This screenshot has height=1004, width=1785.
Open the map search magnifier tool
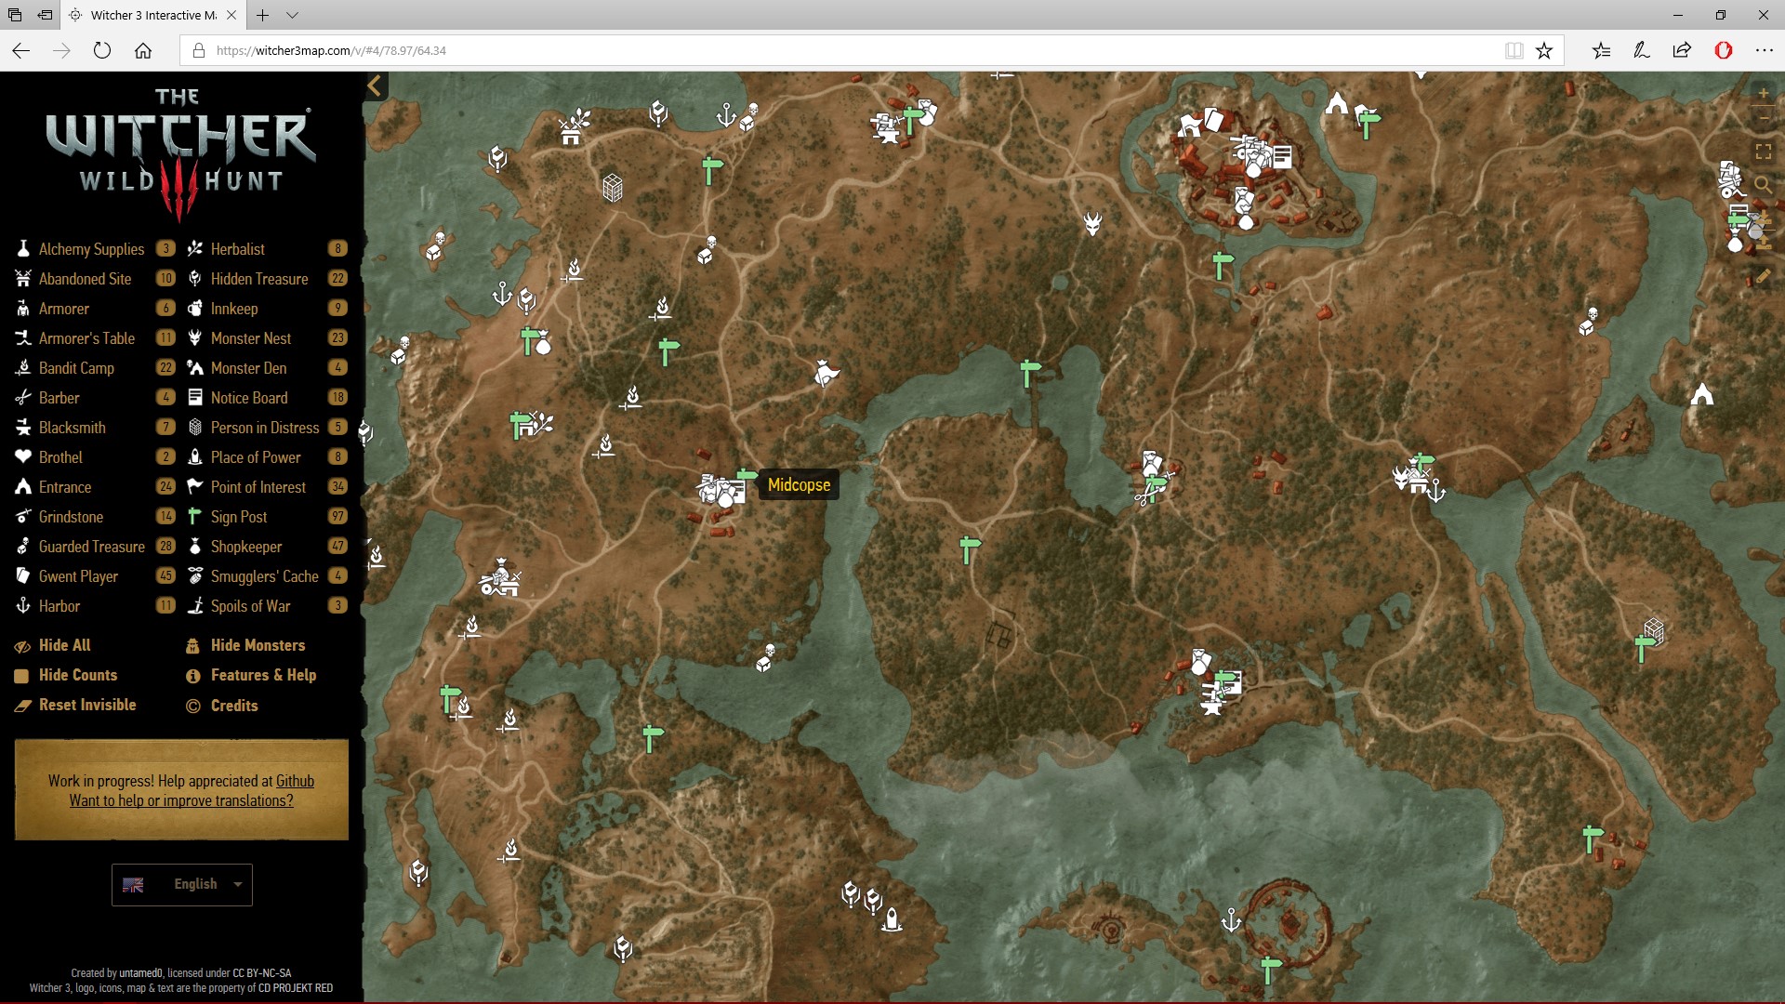click(x=1763, y=184)
